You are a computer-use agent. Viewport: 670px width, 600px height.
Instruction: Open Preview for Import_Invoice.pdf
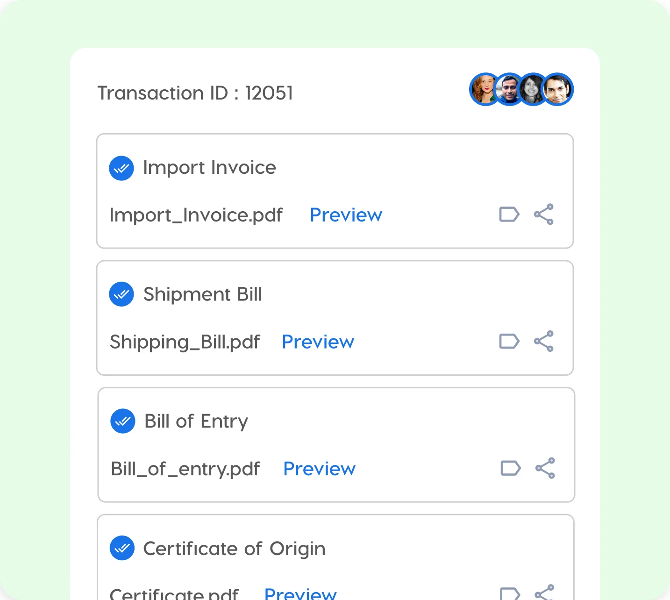tap(346, 214)
